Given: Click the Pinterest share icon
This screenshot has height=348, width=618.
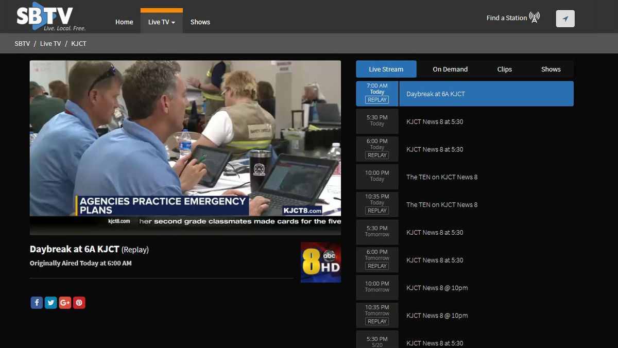Looking at the screenshot, I should tap(79, 302).
